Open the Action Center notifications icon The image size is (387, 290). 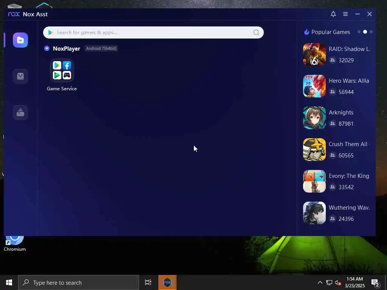click(375, 283)
